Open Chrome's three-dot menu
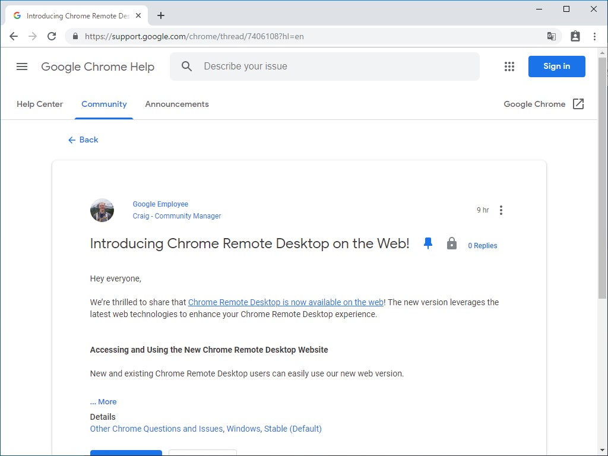Screen dimensions: 608x456 (x=594, y=36)
